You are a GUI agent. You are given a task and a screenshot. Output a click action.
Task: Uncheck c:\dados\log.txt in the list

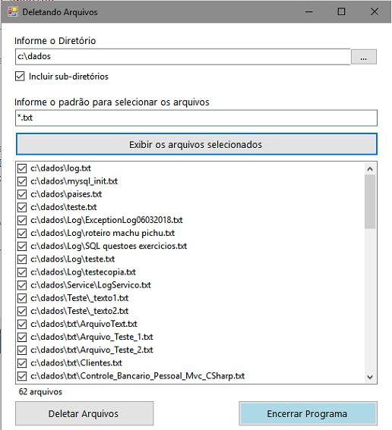click(x=22, y=168)
